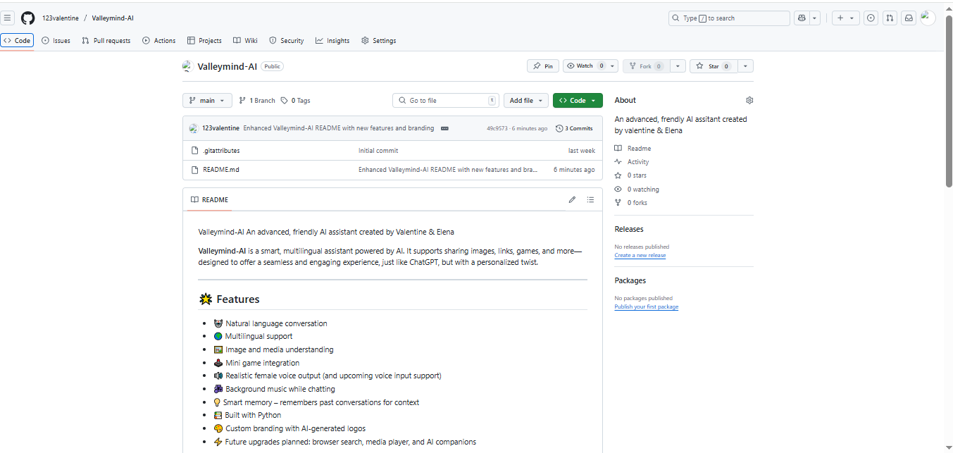Click 0 stars in About sidebar
This screenshot has width=953, height=453.
(631, 175)
